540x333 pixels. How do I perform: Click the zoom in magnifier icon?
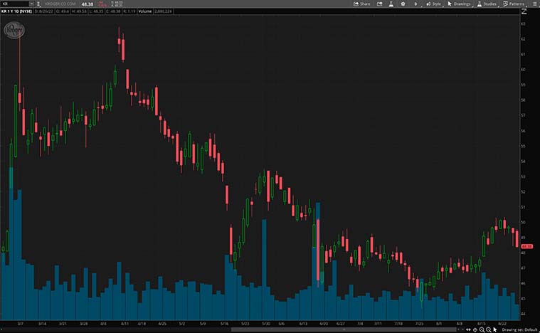[x=483, y=329]
